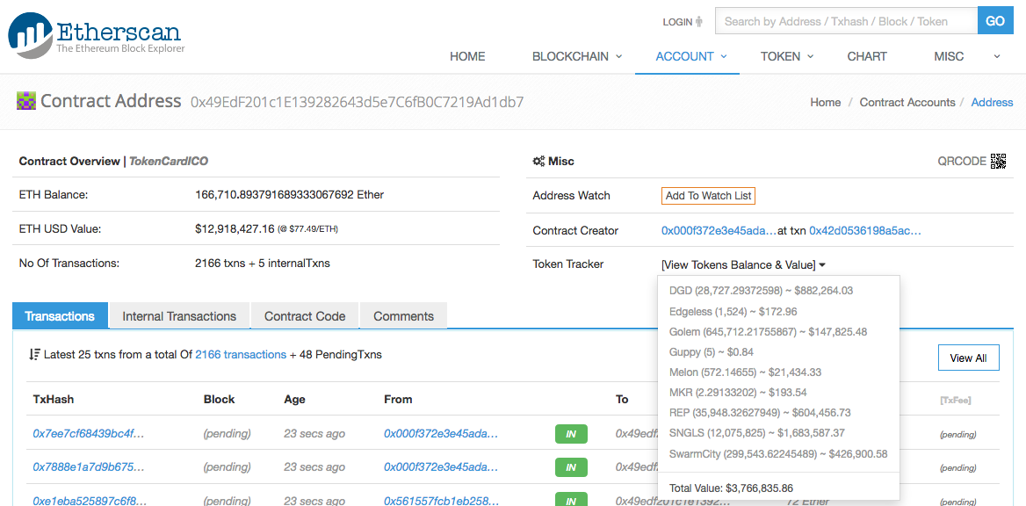Focus the address/txhash search field

click(x=846, y=21)
